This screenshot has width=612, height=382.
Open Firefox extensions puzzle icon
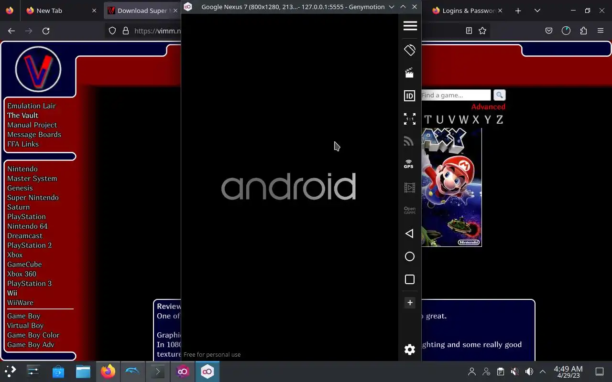coord(583,31)
